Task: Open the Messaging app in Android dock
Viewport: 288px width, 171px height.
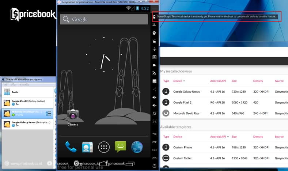Action: 120,147
